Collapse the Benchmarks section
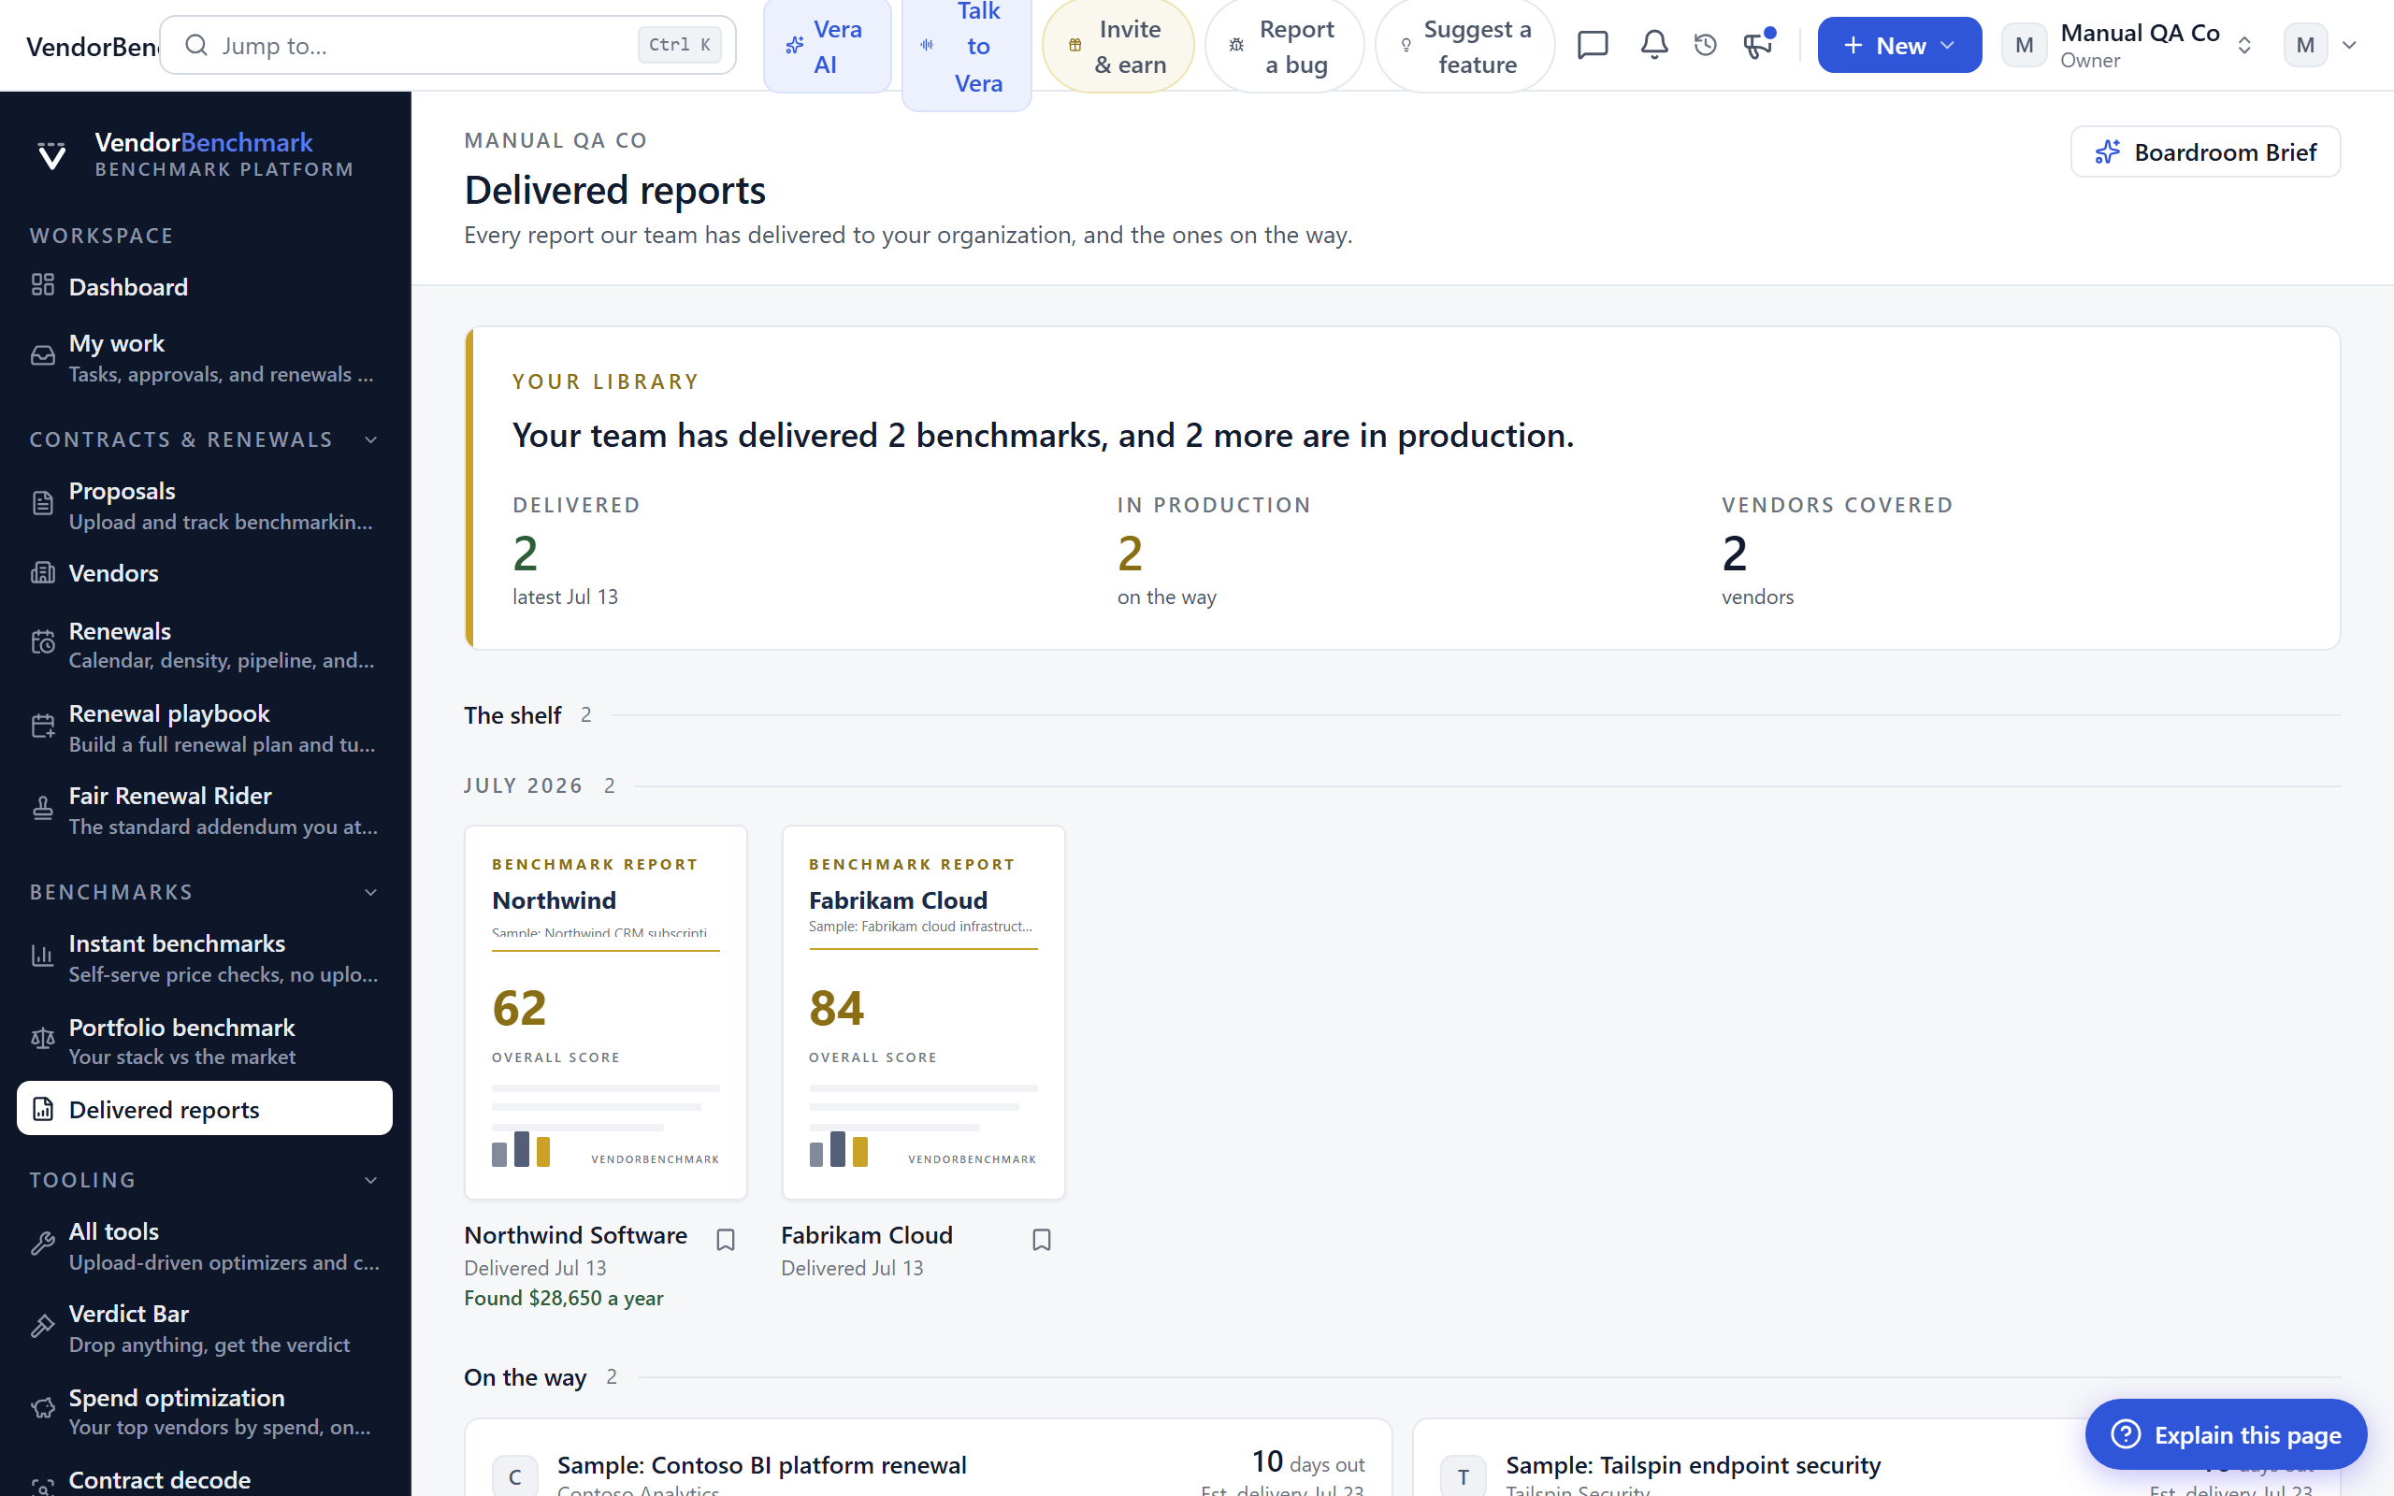Image resolution: width=2394 pixels, height=1496 pixels. 205,892
